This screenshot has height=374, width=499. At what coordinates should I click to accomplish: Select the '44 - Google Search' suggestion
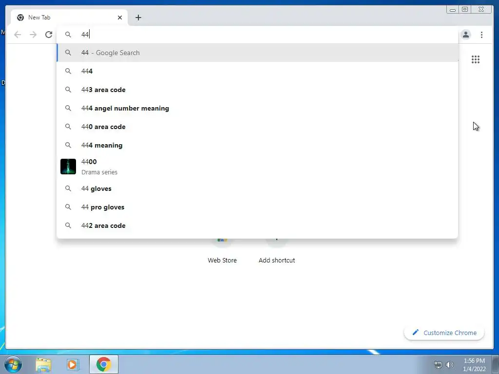pyautogui.click(x=257, y=53)
